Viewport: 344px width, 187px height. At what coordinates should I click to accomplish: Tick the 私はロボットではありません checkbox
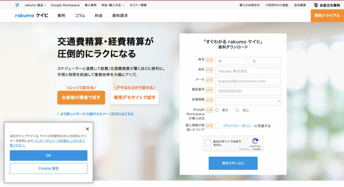[x=208, y=143]
